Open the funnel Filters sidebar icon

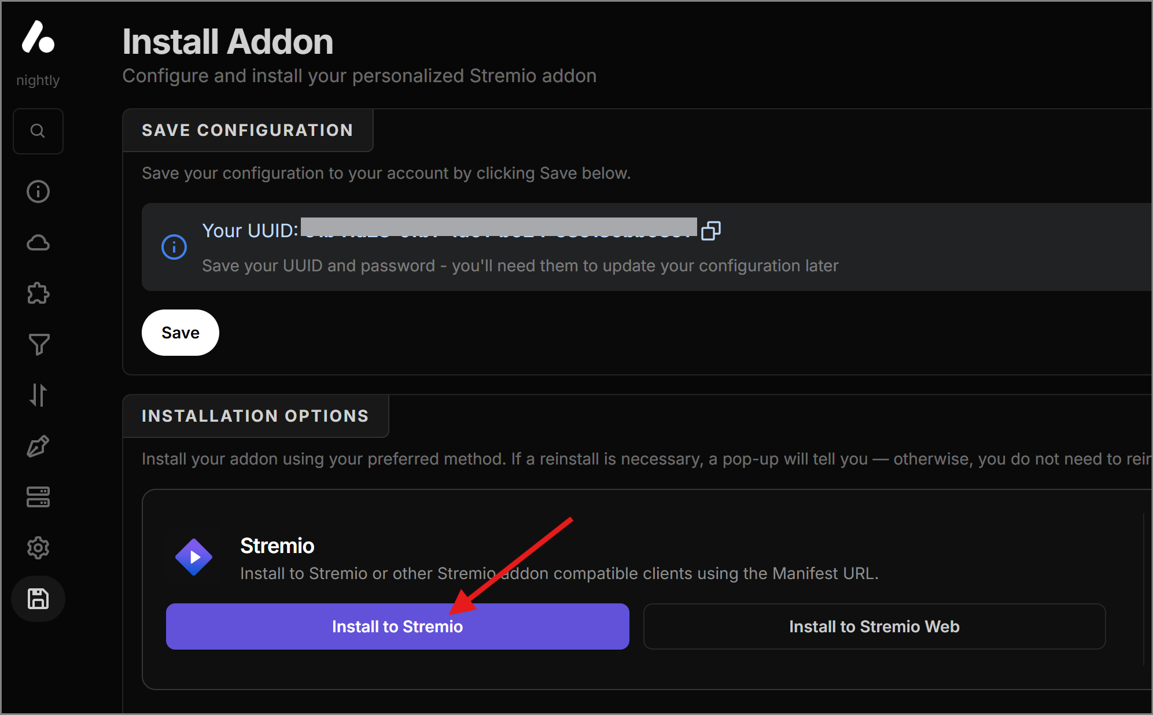coord(38,344)
